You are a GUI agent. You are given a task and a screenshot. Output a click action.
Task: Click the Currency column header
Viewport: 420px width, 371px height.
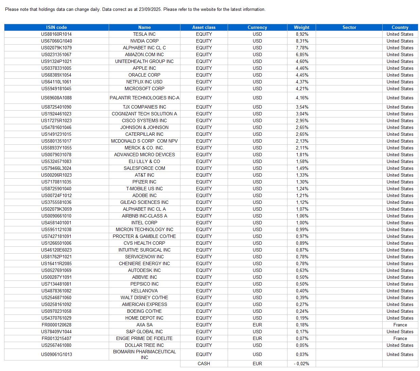click(x=257, y=27)
